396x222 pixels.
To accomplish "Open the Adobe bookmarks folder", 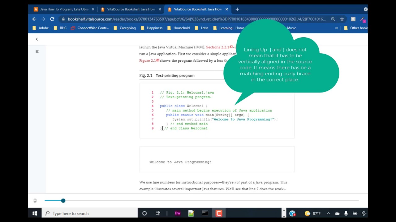I will 41,28.
